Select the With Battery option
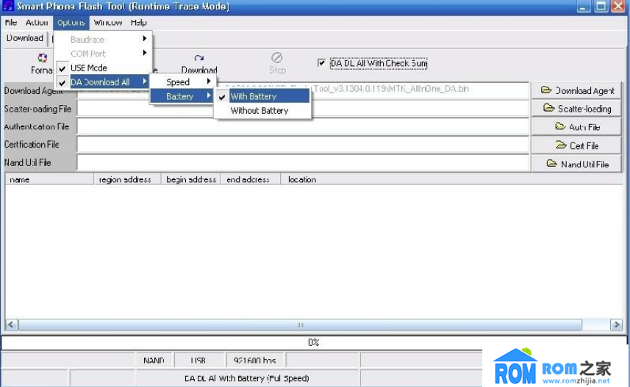The width and height of the screenshot is (630, 387). pyautogui.click(x=262, y=96)
